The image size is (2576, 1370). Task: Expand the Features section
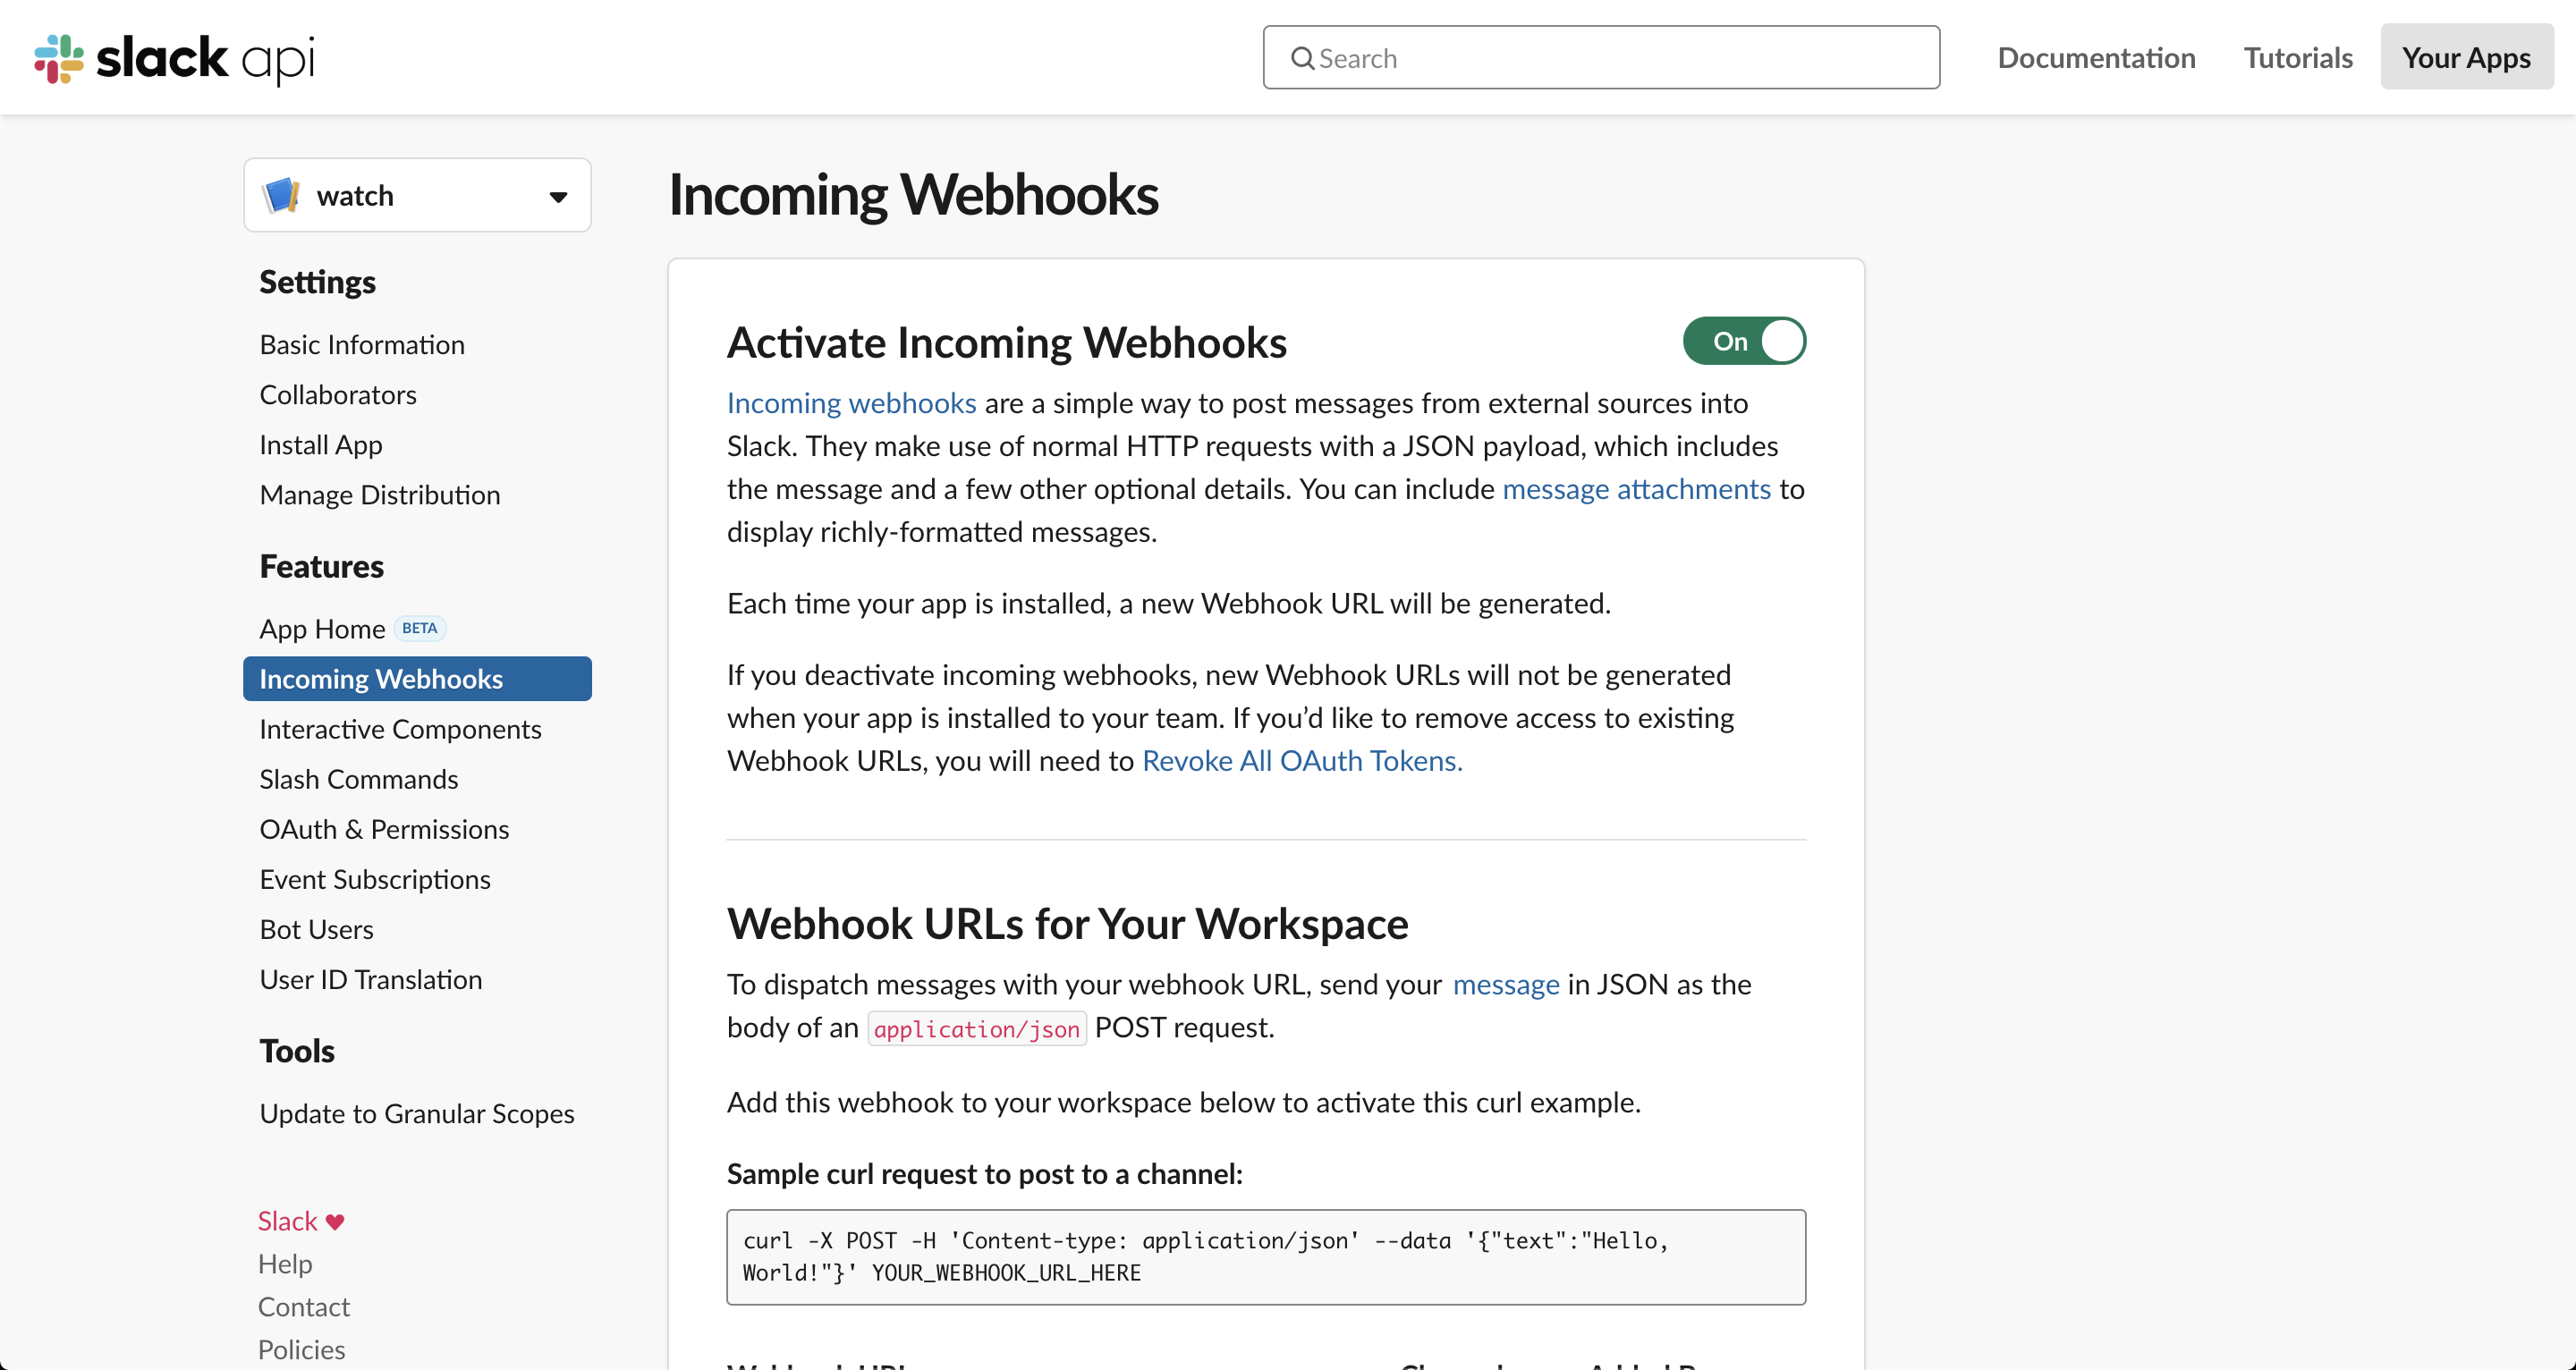(x=322, y=564)
